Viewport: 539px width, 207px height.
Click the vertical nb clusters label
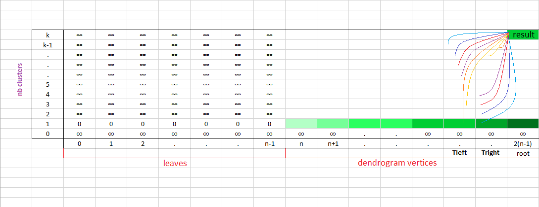pos(20,79)
